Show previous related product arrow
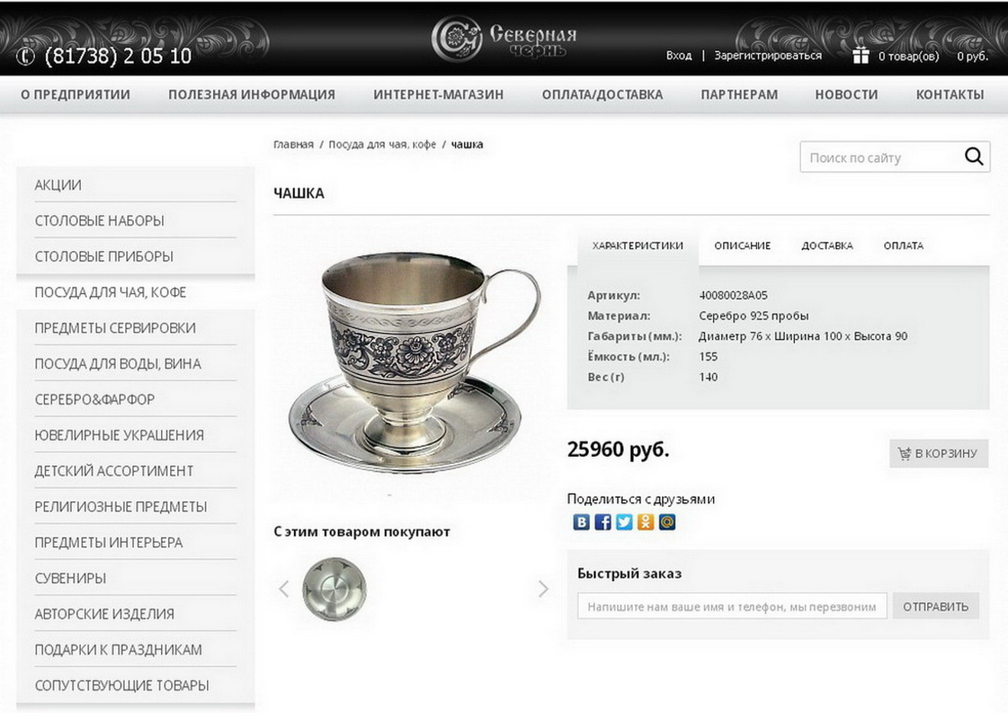The image size is (1008, 713). [x=284, y=588]
